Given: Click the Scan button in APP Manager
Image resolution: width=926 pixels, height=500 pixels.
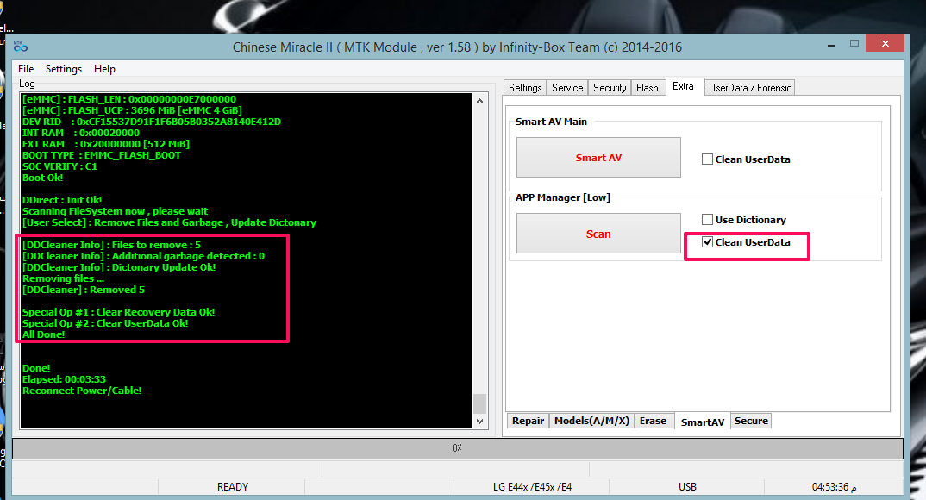Looking at the screenshot, I should [598, 234].
